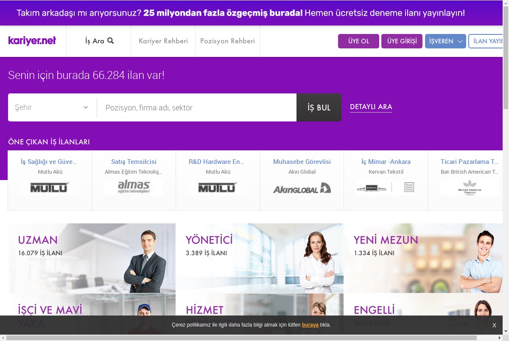Open the UZMAN category card
The height and width of the screenshot is (341, 509).
[x=92, y=258]
